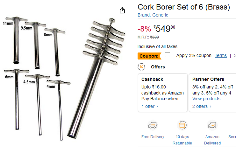Image resolution: width=236 pixels, height=147 pixels.
Task: Click 'View products' in Partner Offers
Action: pyautogui.click(x=206, y=99)
